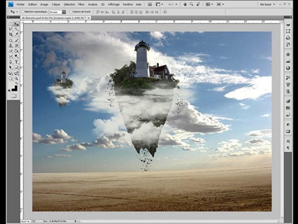Click Zoom tool in application bar

[191, 4]
